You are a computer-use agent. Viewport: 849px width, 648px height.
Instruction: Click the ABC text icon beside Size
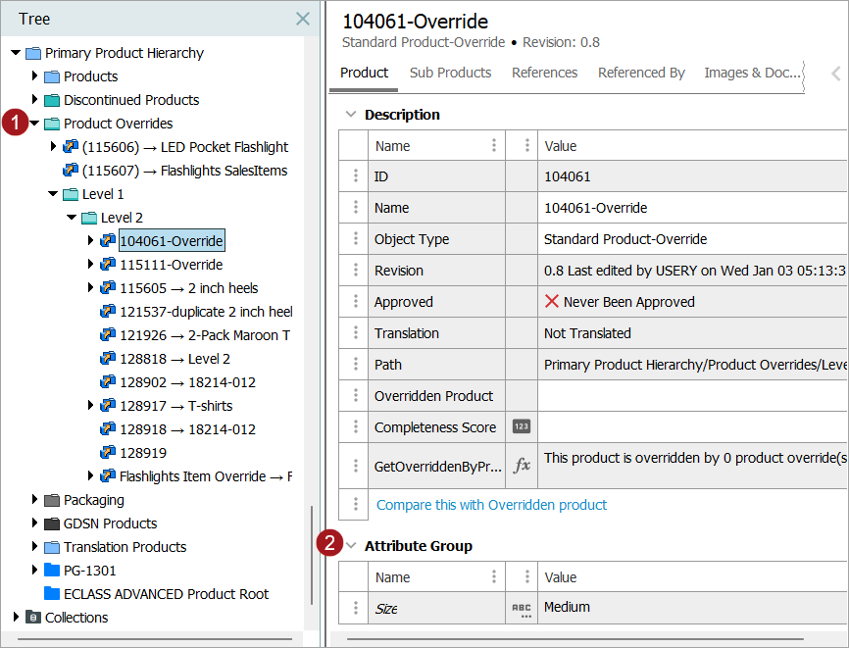522,609
